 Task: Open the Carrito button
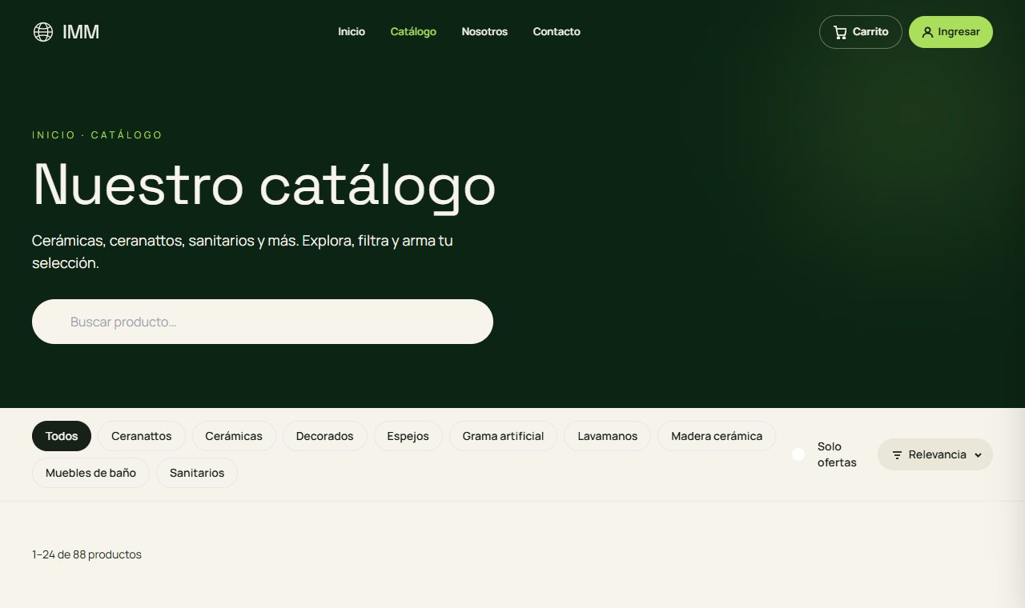click(861, 32)
